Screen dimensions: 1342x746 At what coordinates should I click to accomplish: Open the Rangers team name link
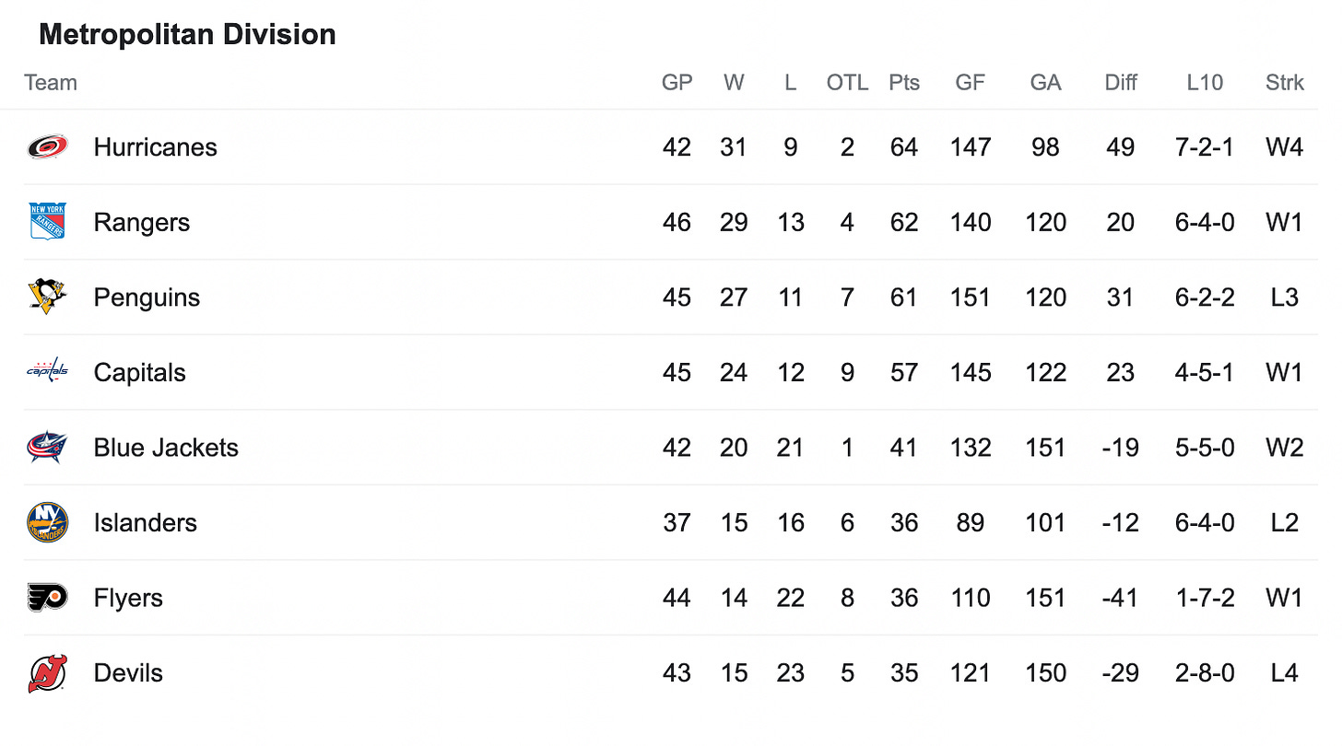[x=142, y=222]
